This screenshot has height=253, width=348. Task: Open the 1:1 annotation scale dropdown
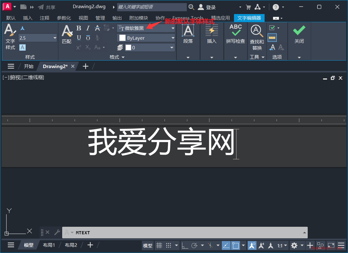click(282, 246)
